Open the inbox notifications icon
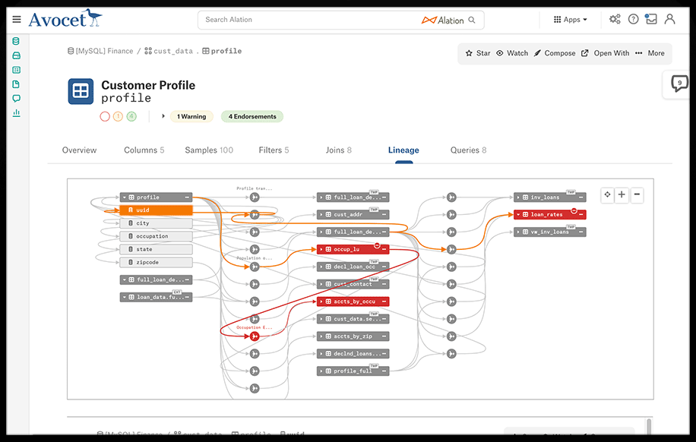Screen dimensions: 696x442 651,19
